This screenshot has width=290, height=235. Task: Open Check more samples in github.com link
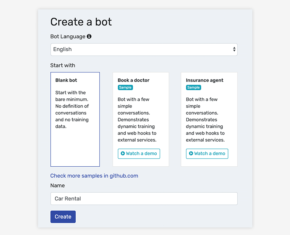click(x=94, y=176)
